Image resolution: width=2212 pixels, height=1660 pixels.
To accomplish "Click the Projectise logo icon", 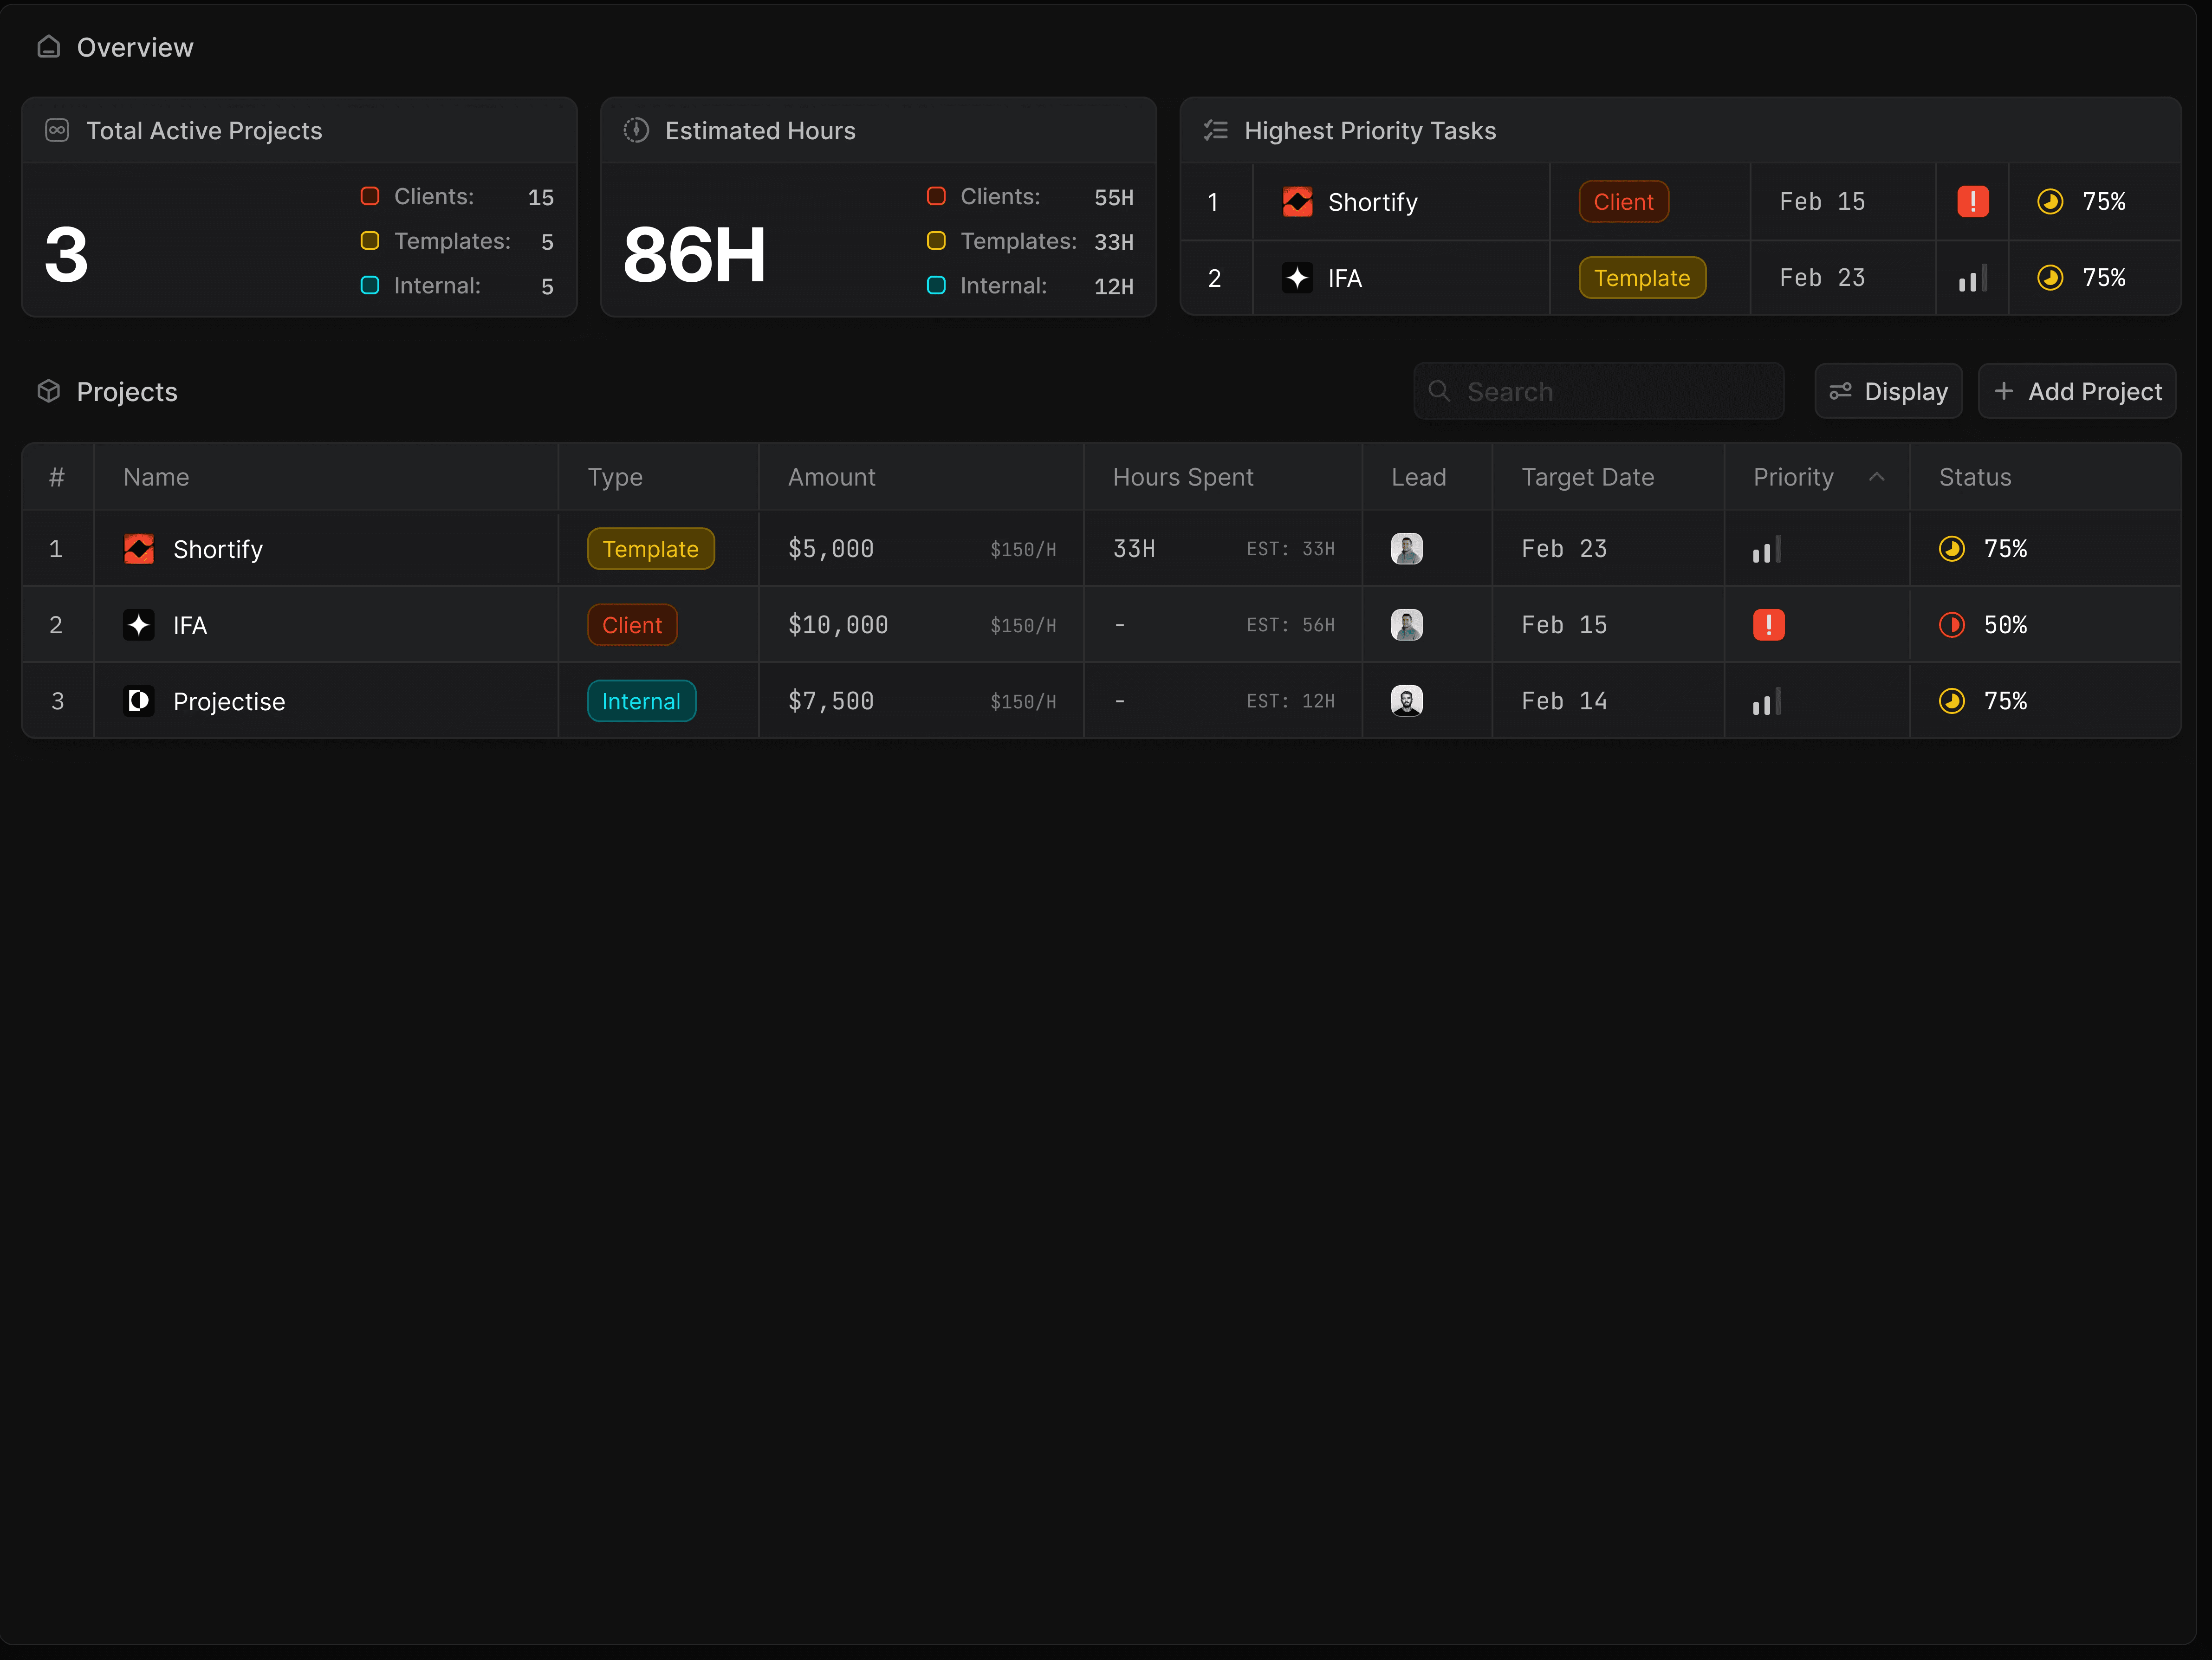I will point(138,701).
